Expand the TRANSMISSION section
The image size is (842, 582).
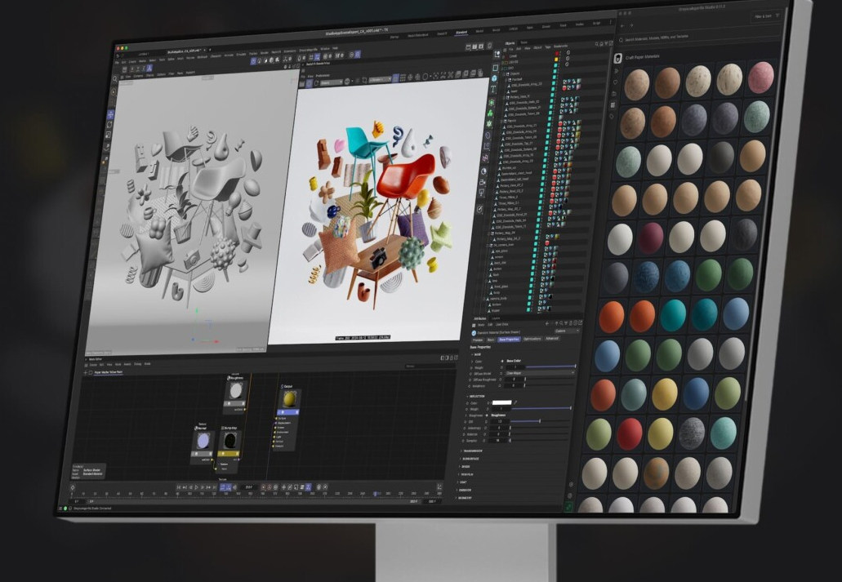[x=471, y=451]
